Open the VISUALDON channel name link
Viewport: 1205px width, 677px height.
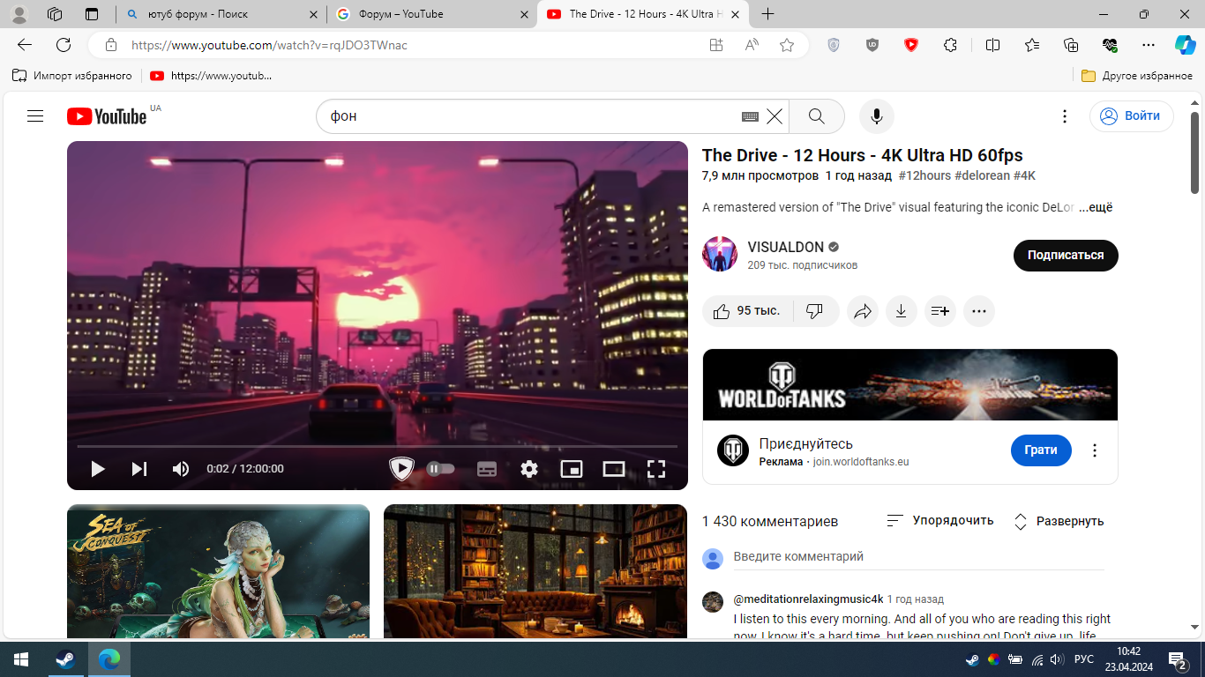786,247
